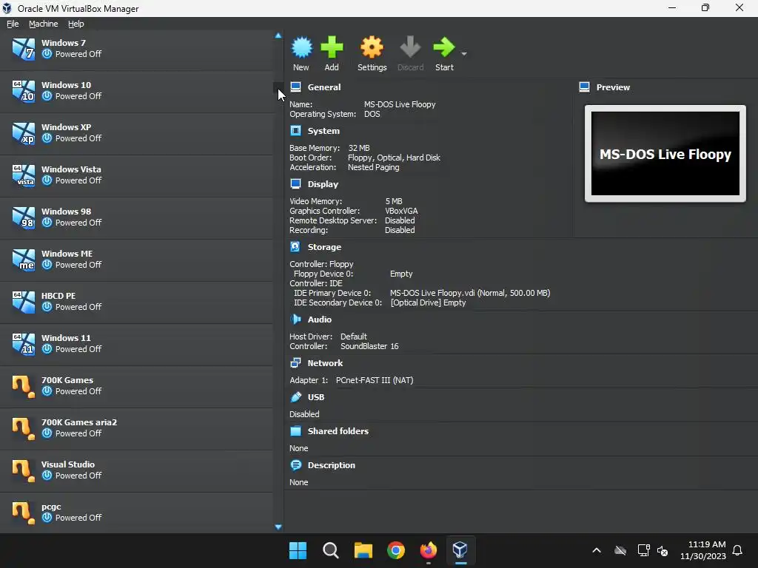
Task: Open Firefox from the taskbar
Action: [429, 550]
